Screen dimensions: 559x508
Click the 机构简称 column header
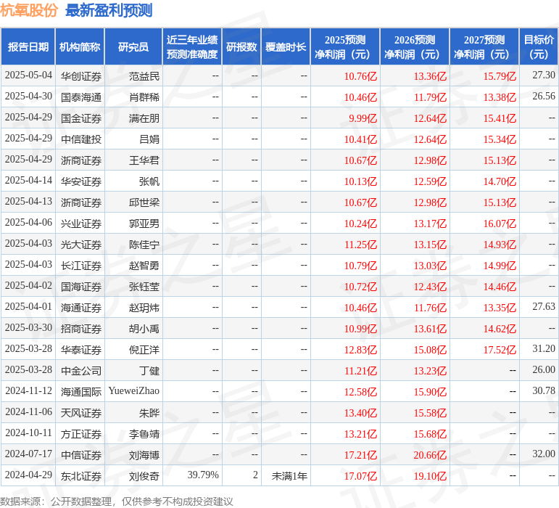pos(80,46)
